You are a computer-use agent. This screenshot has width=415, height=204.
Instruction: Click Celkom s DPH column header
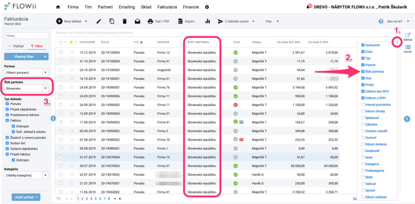(318, 42)
